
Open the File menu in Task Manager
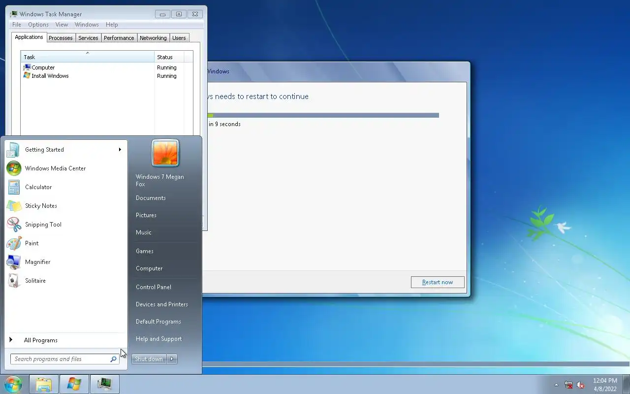click(16, 25)
